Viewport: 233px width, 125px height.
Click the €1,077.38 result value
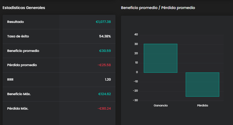103,22
